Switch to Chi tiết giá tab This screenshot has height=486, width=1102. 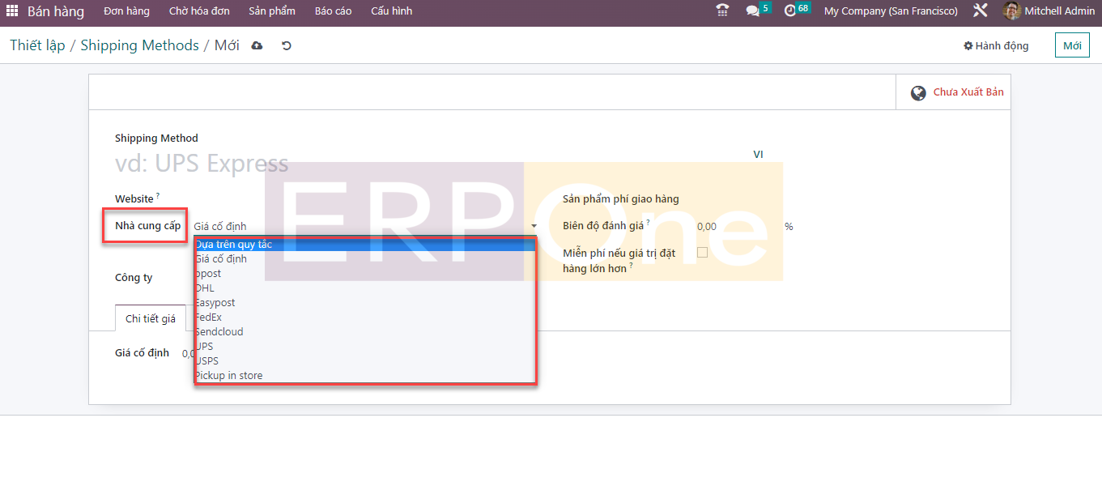pos(150,319)
